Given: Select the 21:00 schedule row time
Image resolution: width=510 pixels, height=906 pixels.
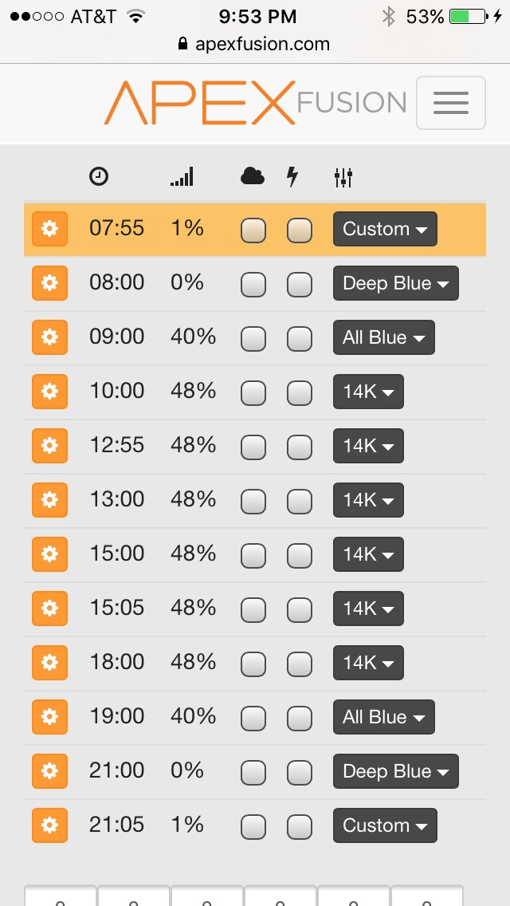Looking at the screenshot, I should [116, 770].
